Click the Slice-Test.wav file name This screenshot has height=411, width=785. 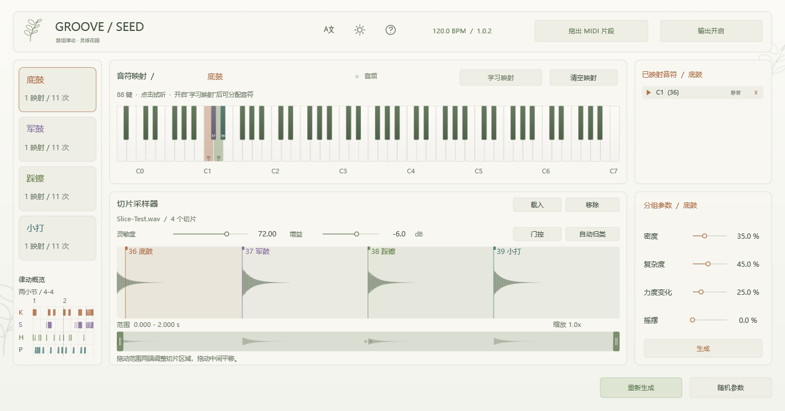(138, 219)
